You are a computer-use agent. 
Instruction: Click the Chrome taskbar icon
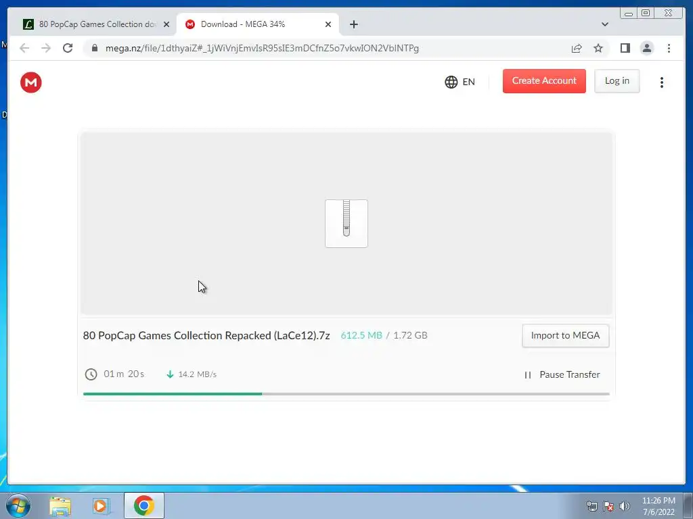pyautogui.click(x=144, y=505)
